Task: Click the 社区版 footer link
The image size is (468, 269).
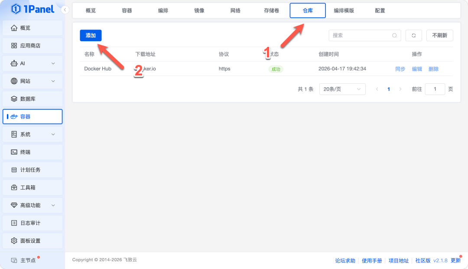Action: point(423,260)
